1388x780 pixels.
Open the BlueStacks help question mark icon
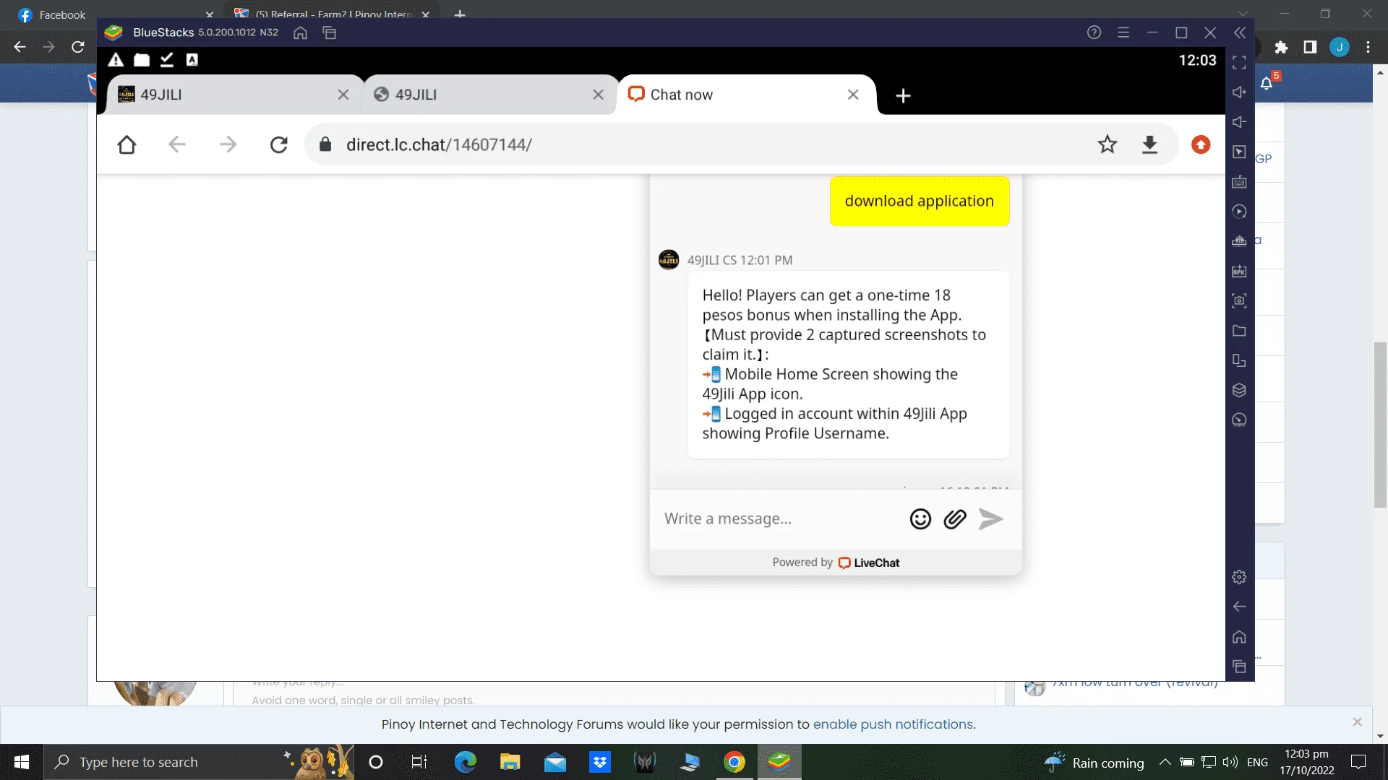pos(1094,32)
